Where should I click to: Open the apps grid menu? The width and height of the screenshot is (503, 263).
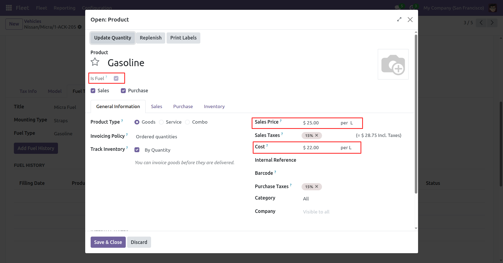[9, 8]
